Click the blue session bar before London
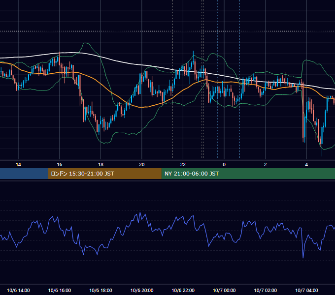This screenshot has height=295, width=335. point(24,174)
